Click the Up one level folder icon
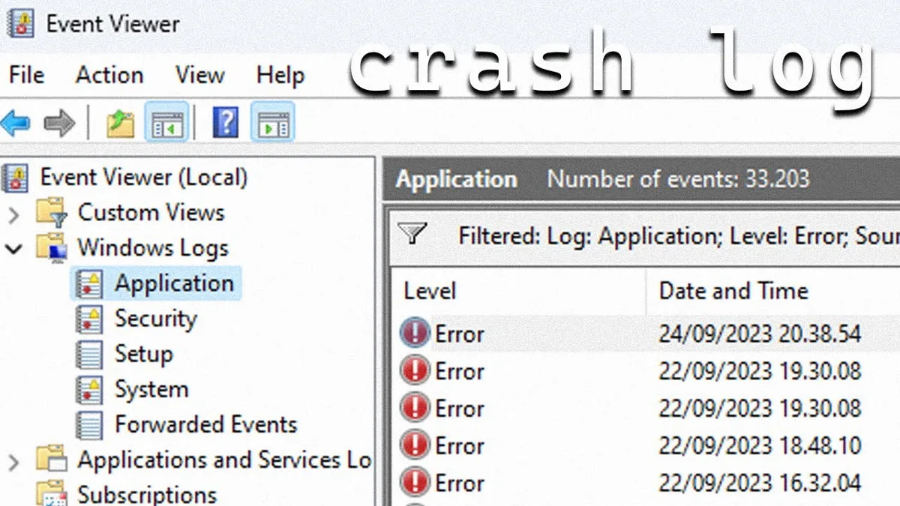Image resolution: width=900 pixels, height=506 pixels. pyautogui.click(x=120, y=123)
